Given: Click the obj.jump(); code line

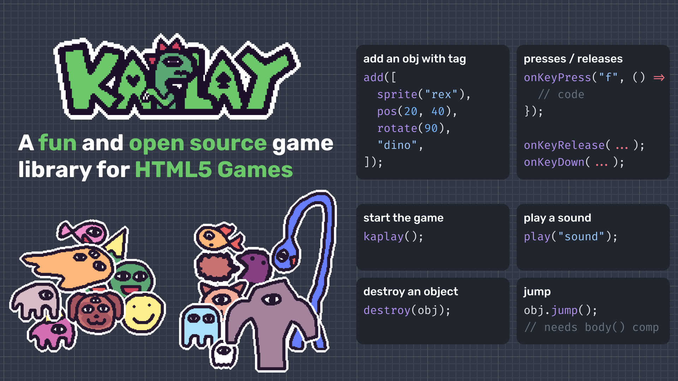Looking at the screenshot, I should coord(561,310).
